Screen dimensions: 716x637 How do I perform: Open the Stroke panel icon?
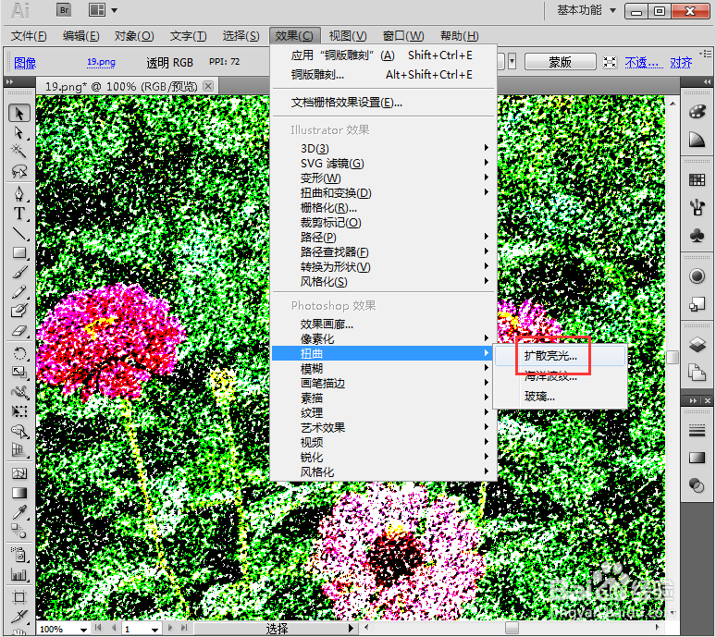coord(697,430)
